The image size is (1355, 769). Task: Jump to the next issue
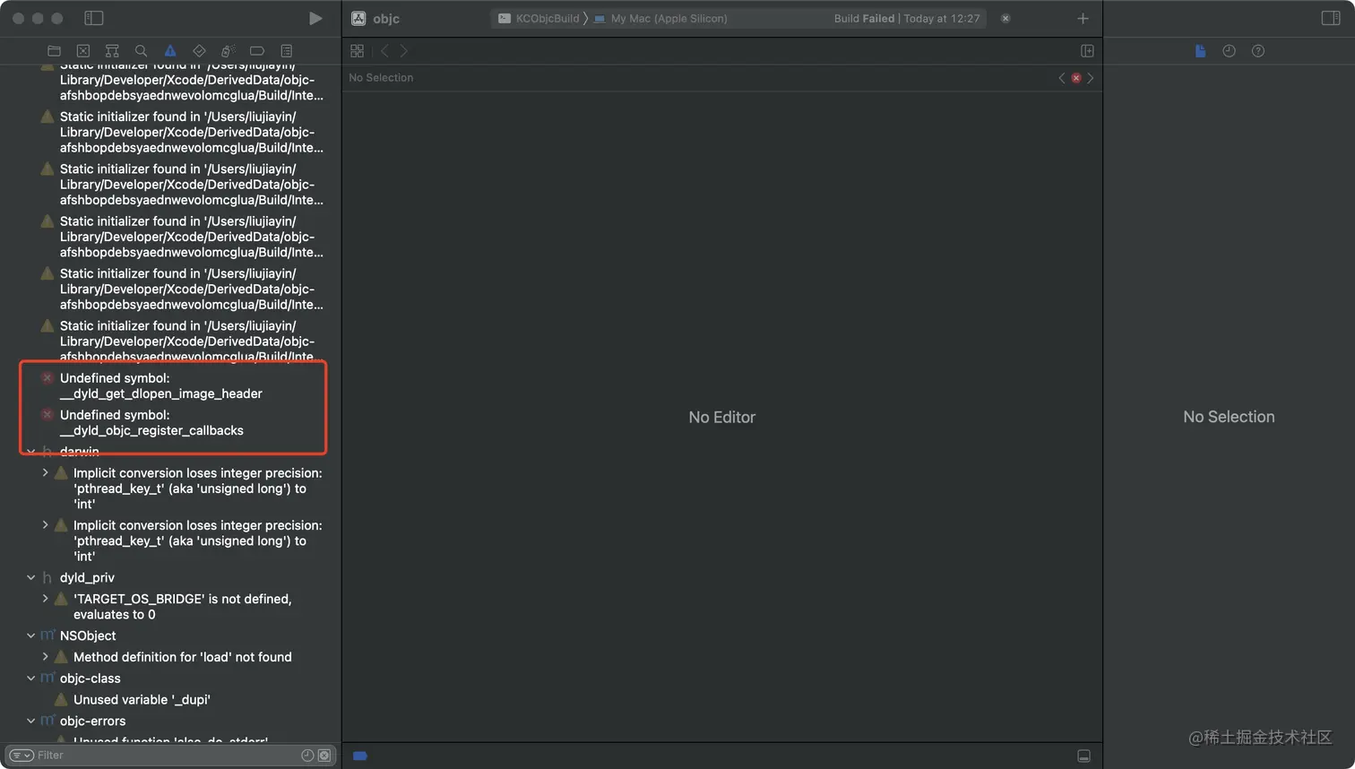[1091, 78]
